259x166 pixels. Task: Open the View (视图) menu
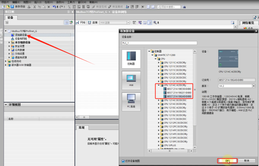tap(27, 2)
